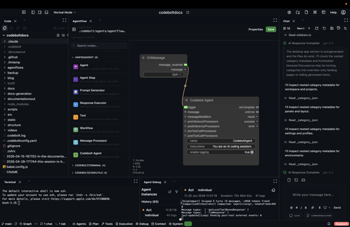Toggle the right sidebar layout icon

pyautogui.click(x=40, y=13)
